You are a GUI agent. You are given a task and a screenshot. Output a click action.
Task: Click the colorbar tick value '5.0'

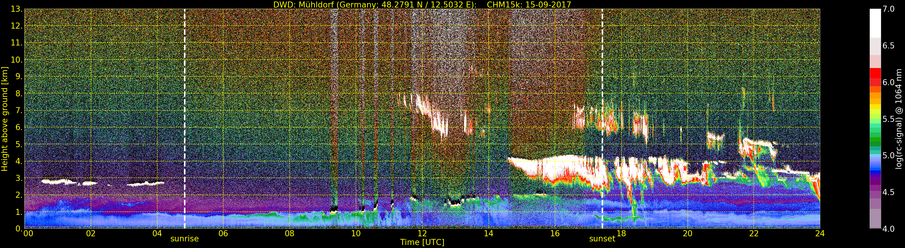(888, 155)
